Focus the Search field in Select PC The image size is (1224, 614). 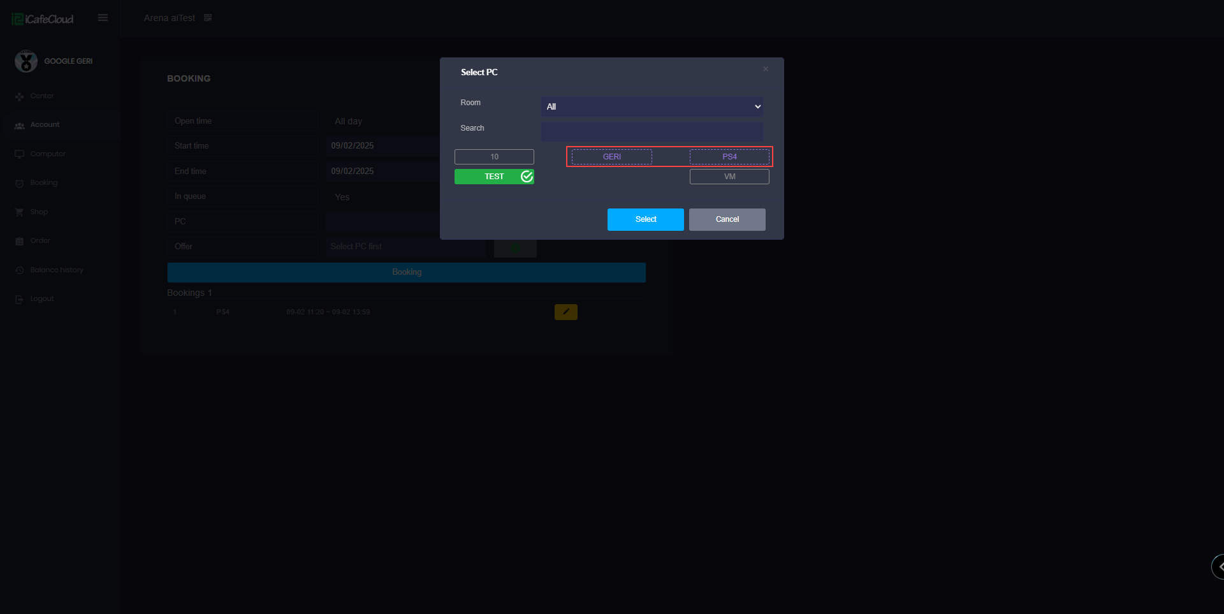[x=652, y=132]
